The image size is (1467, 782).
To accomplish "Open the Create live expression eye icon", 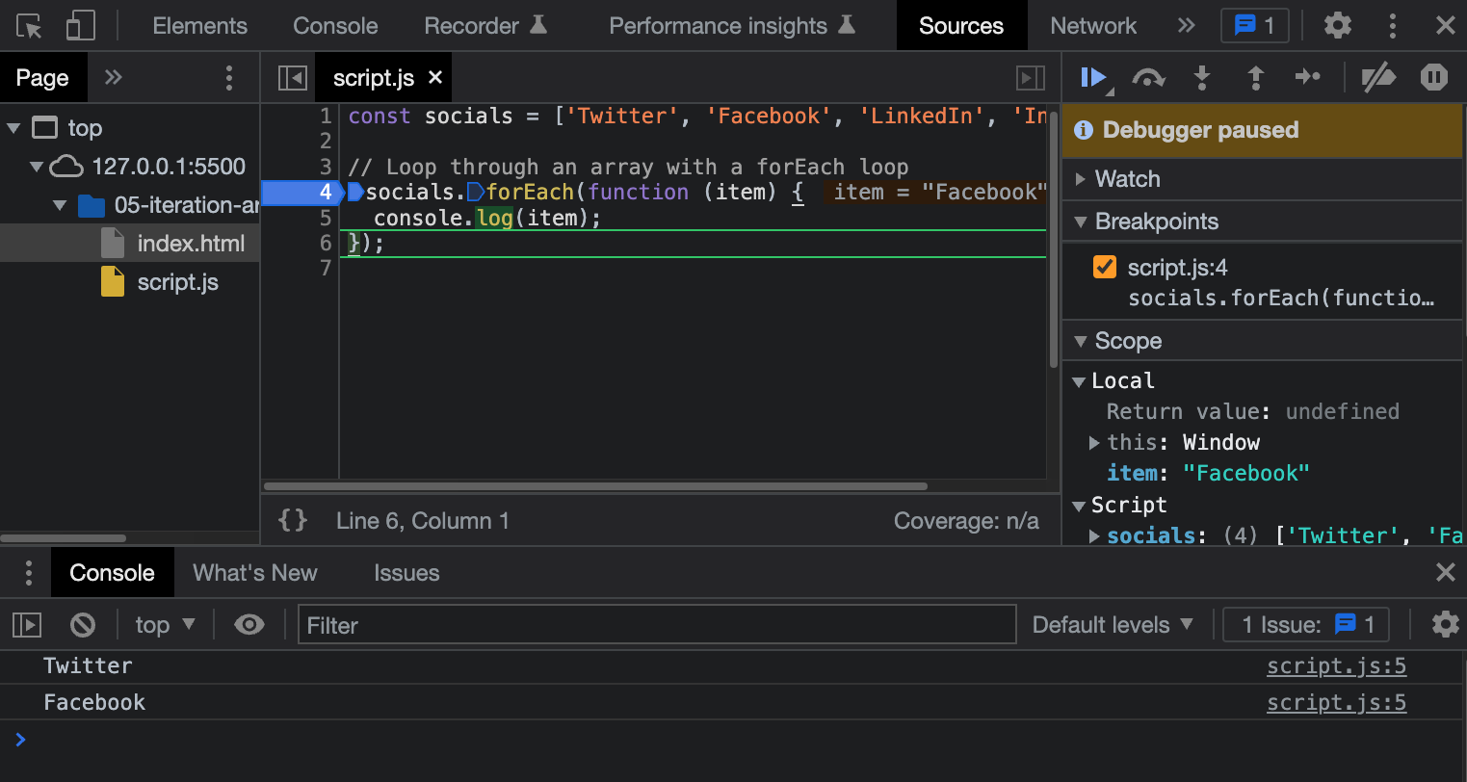I will tap(249, 624).
